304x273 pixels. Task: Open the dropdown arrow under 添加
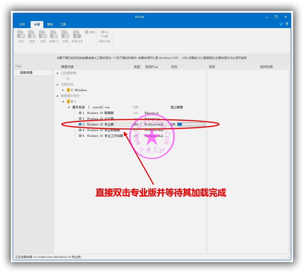coord(21,45)
